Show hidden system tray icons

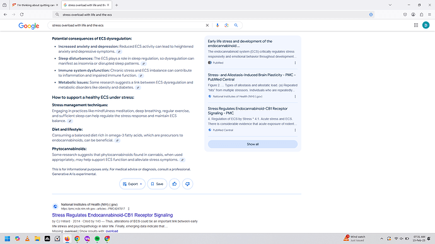[x=382, y=239]
